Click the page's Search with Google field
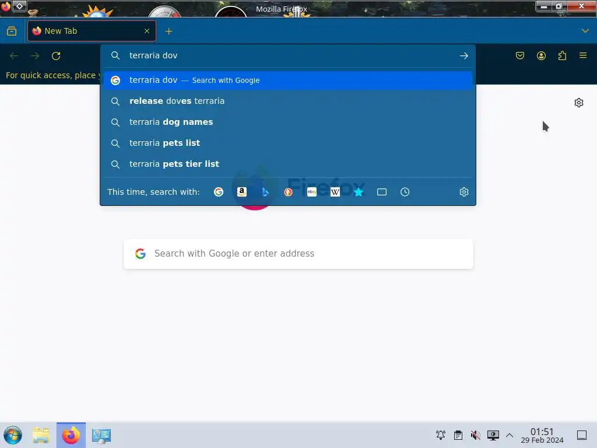 click(x=298, y=254)
